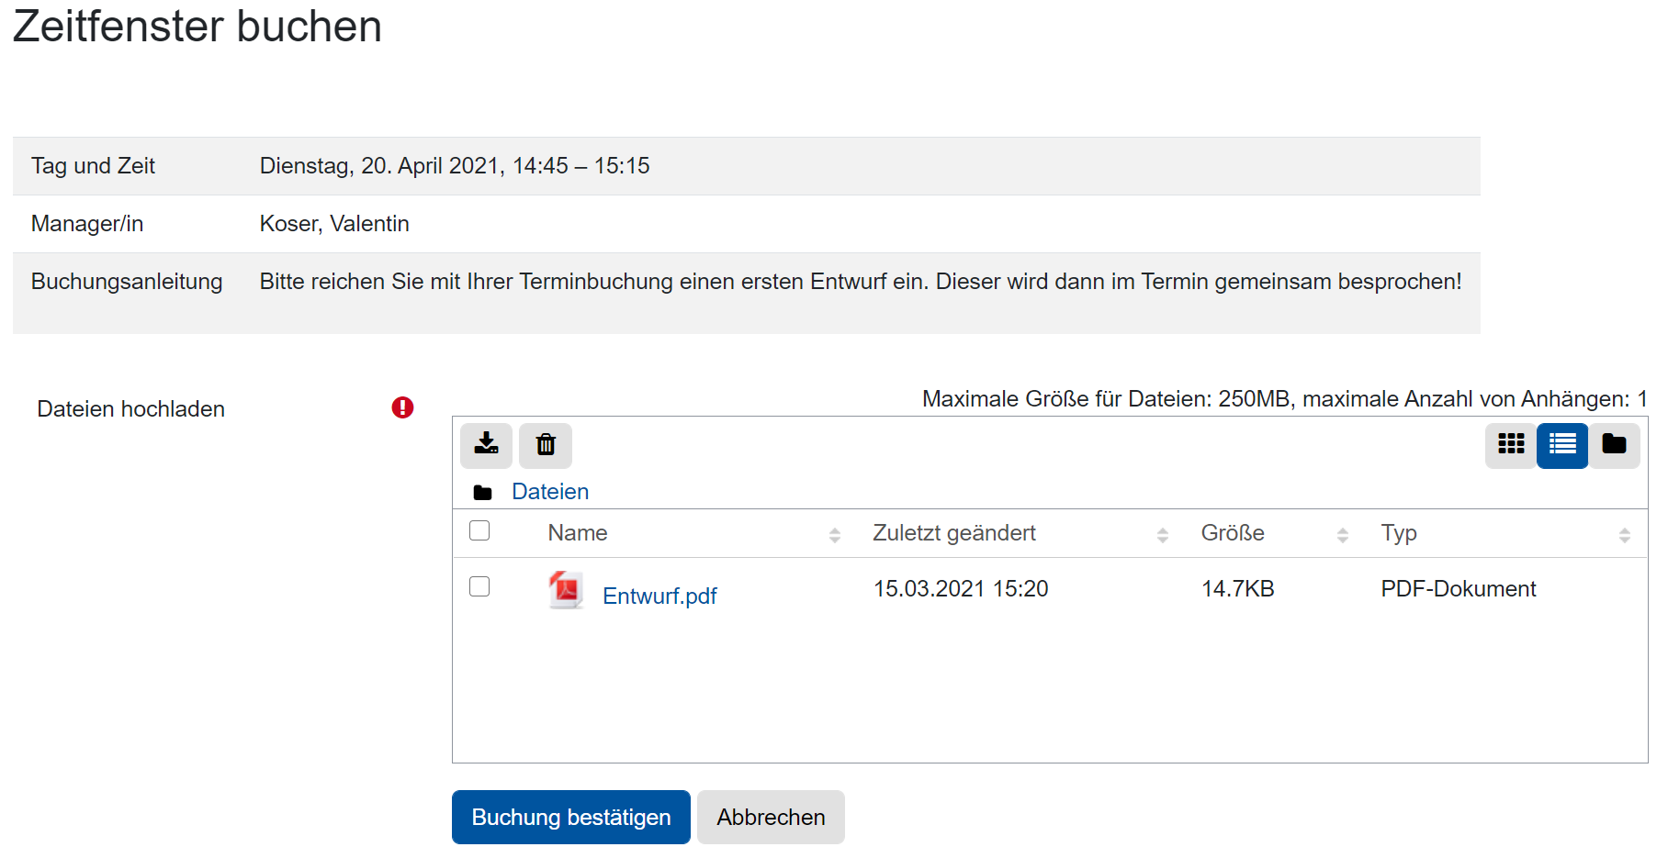
Task: Confirm the booking with Buchung bestätigen
Action: click(569, 817)
